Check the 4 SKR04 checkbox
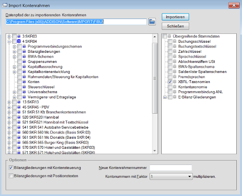The height and width of the screenshot is (196, 242). (14, 42)
